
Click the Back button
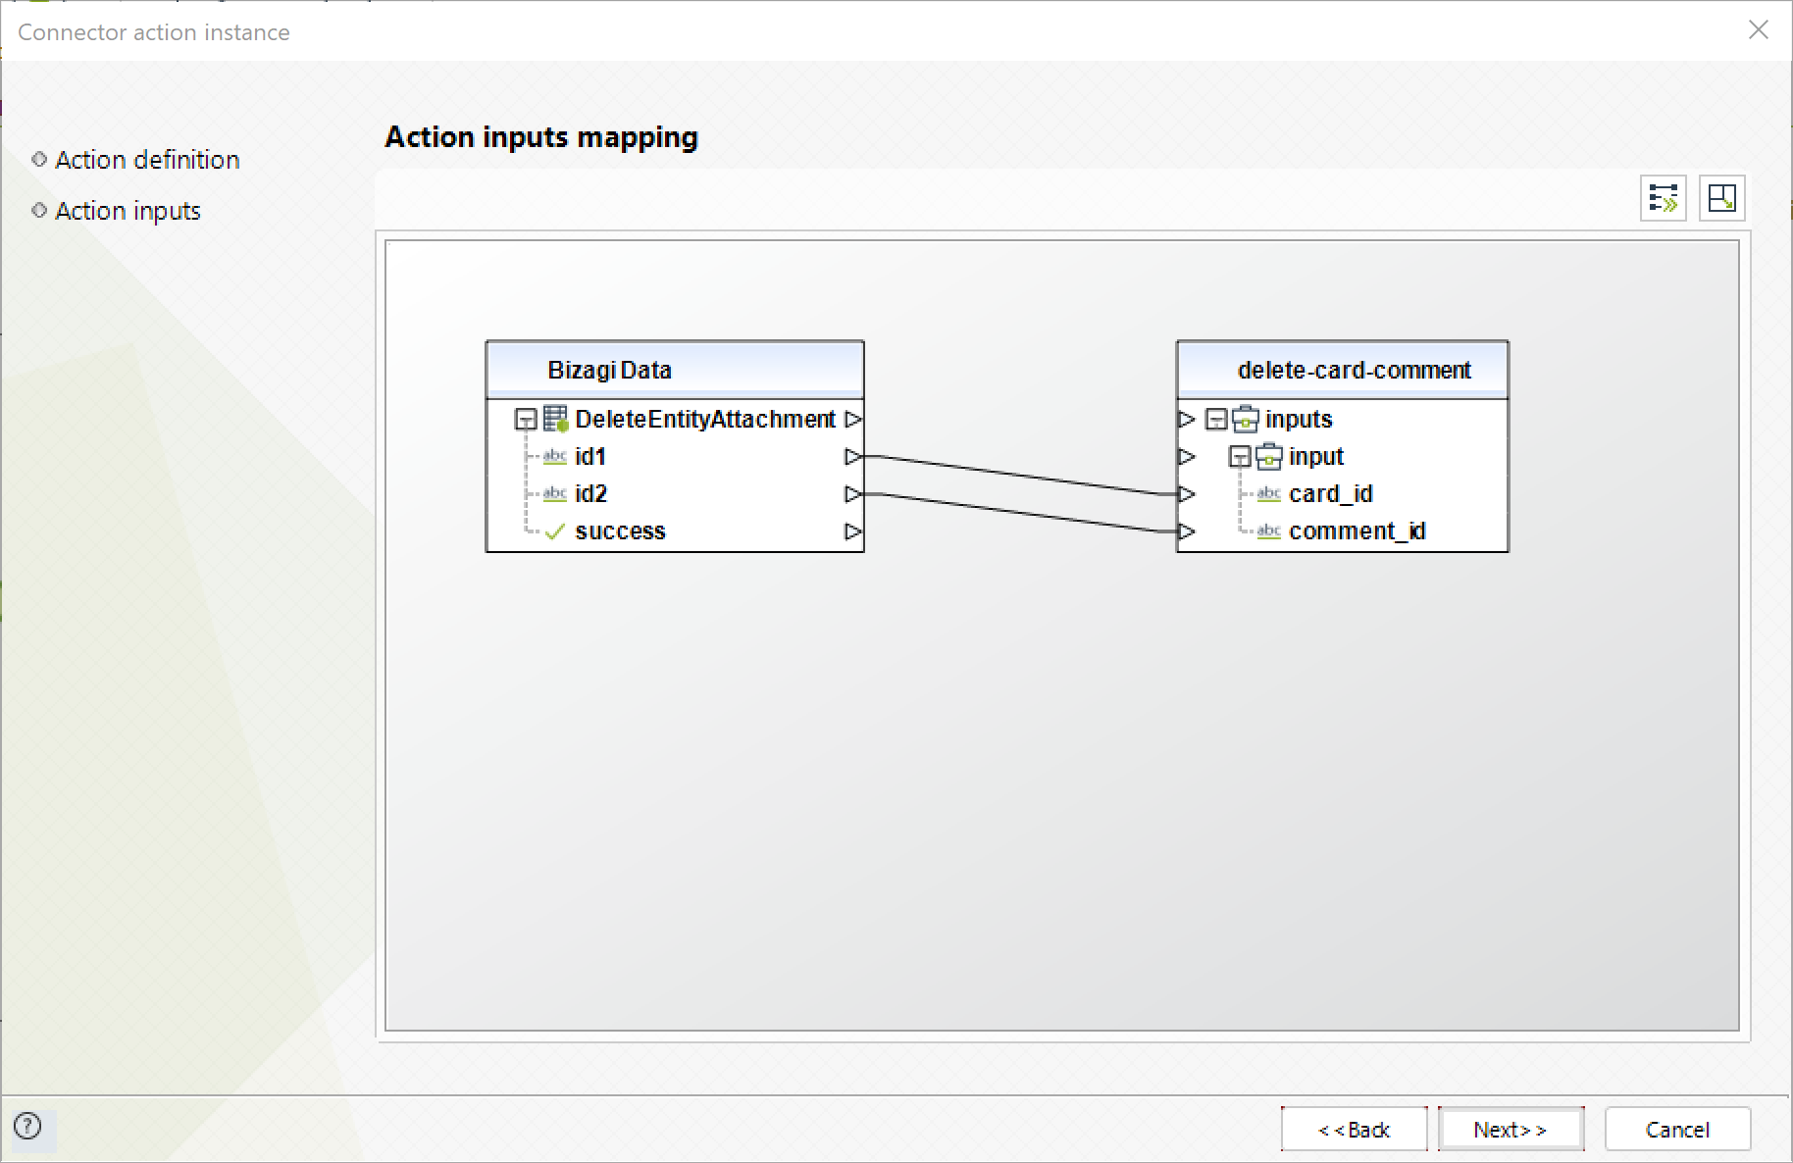(1354, 1129)
